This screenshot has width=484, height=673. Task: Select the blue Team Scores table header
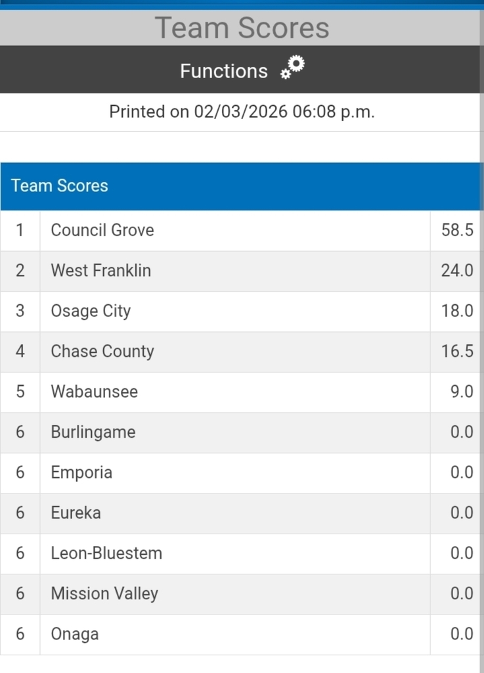(x=60, y=186)
